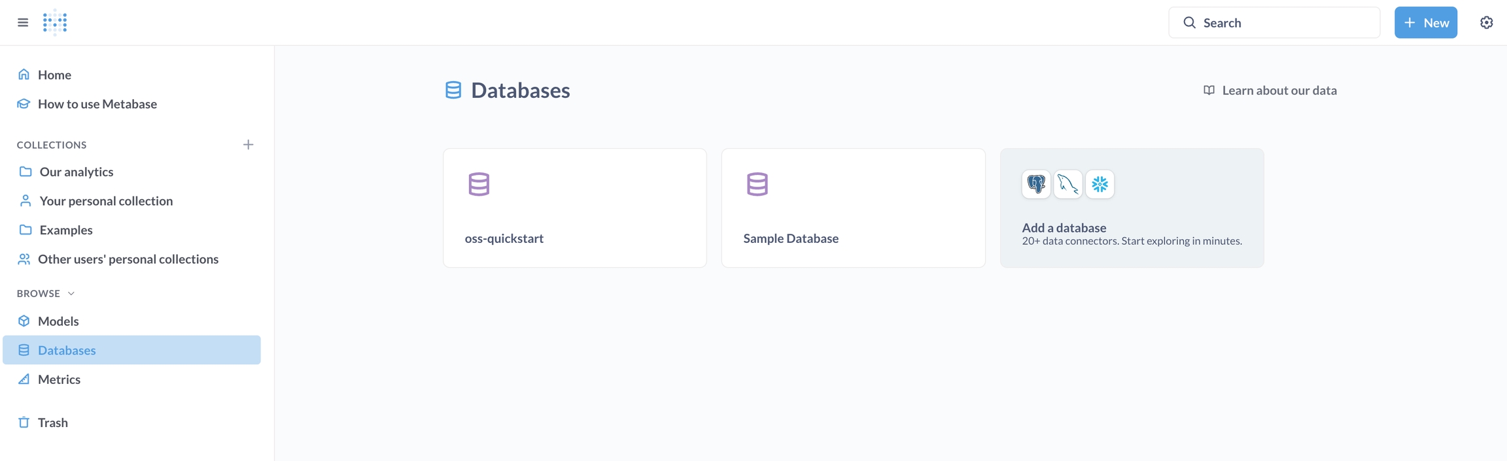Viewport: 1507px width, 461px height.
Task: Click the Metabase logo icon
Action: pos(55,23)
